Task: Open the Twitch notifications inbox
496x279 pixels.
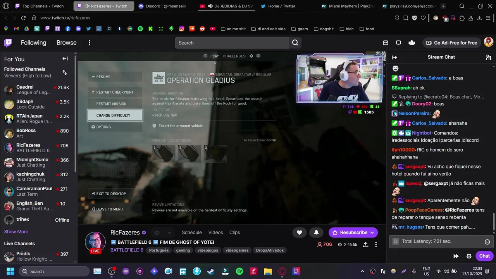Action: 386,43
